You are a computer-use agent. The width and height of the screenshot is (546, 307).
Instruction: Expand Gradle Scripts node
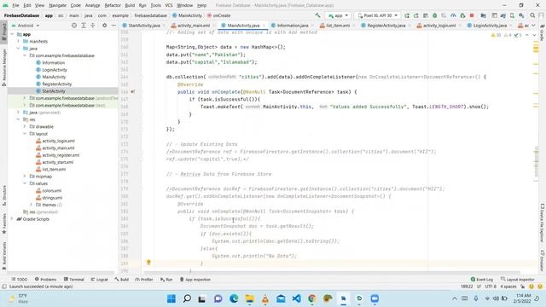point(12,219)
